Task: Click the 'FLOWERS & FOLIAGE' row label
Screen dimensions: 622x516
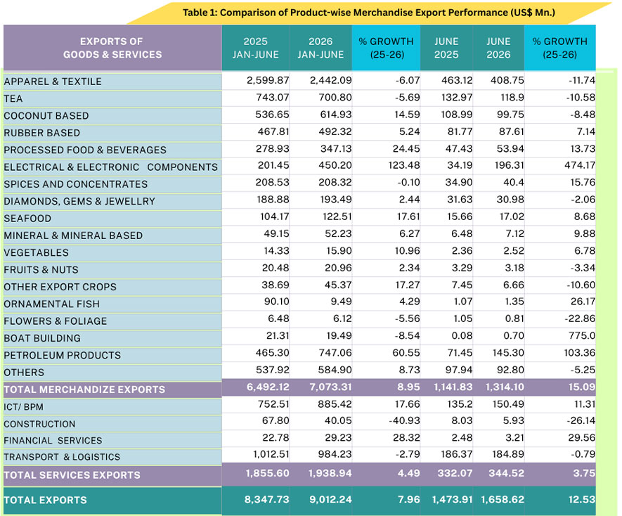Action: pos(55,321)
